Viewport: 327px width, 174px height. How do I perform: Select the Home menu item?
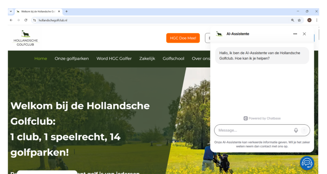41,58
